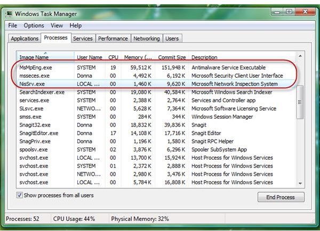Switch to the Networking tab
320x231 pixels.
coord(147,38)
